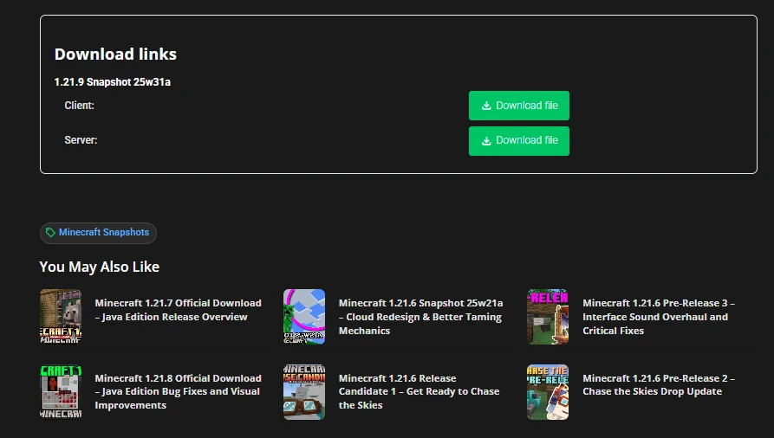This screenshot has width=774, height=438.
Task: Click the 'Client:' label
Action: pos(79,106)
